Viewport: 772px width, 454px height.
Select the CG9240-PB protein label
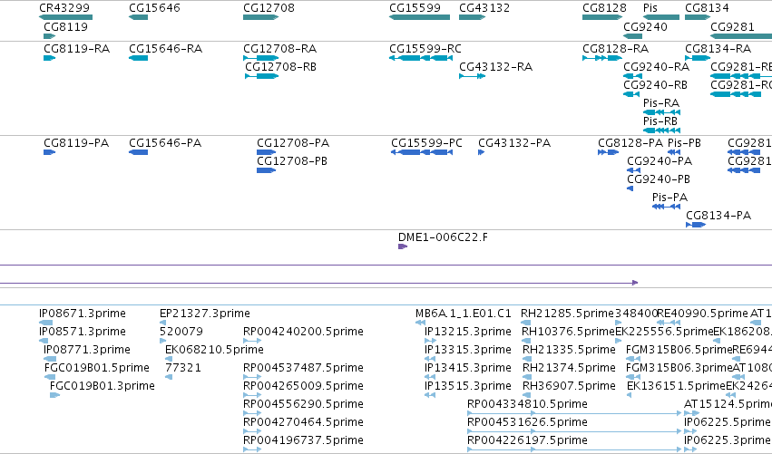659,179
